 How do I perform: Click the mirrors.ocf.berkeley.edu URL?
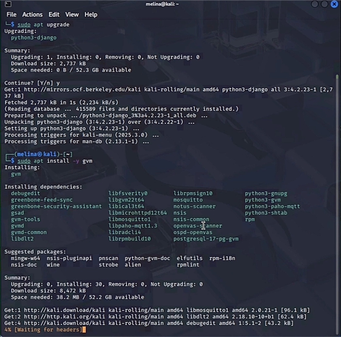point(82,90)
